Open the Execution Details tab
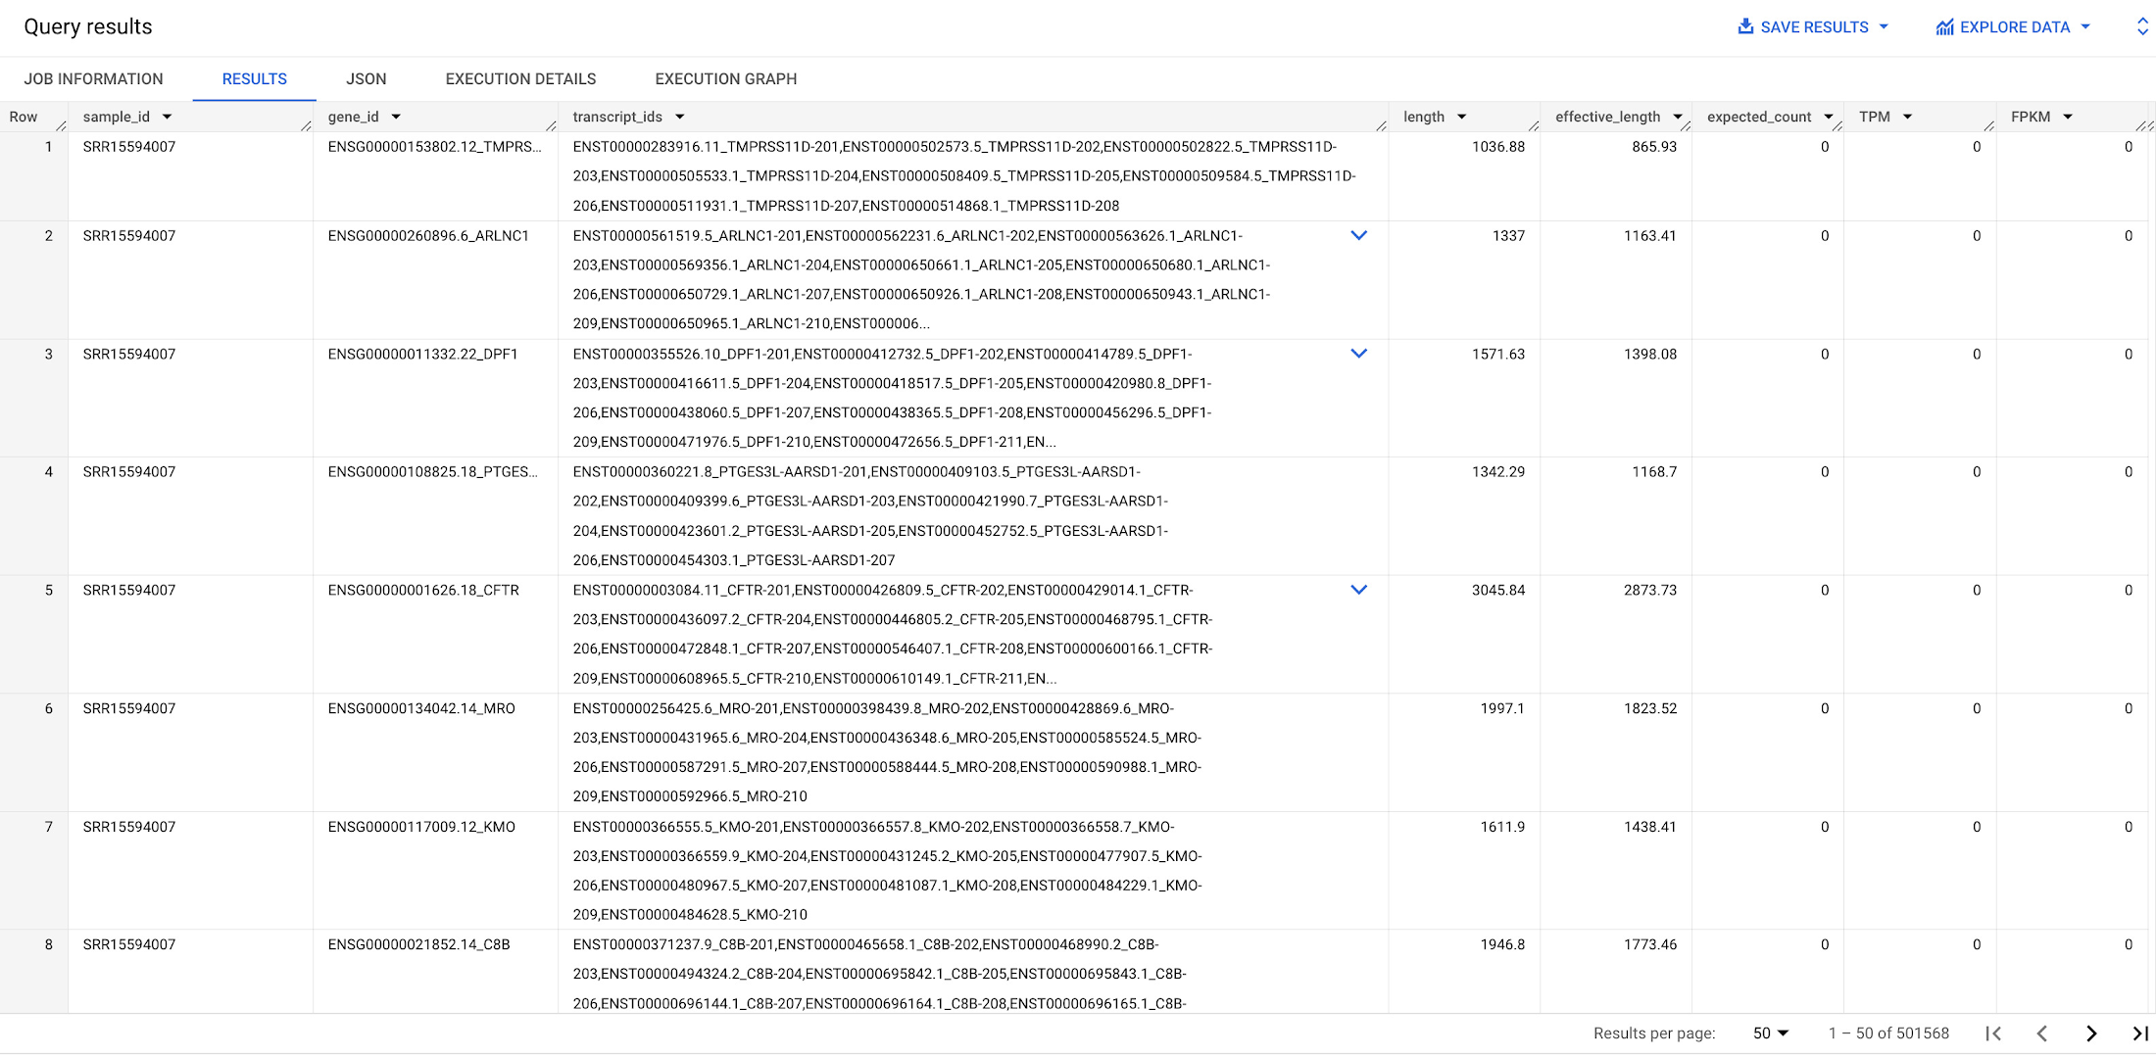The width and height of the screenshot is (2156, 1057). pos(521,79)
